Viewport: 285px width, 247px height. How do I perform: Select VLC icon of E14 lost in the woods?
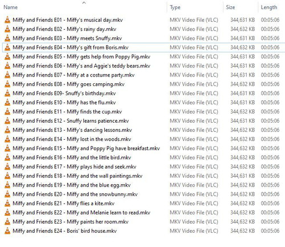click(7, 139)
